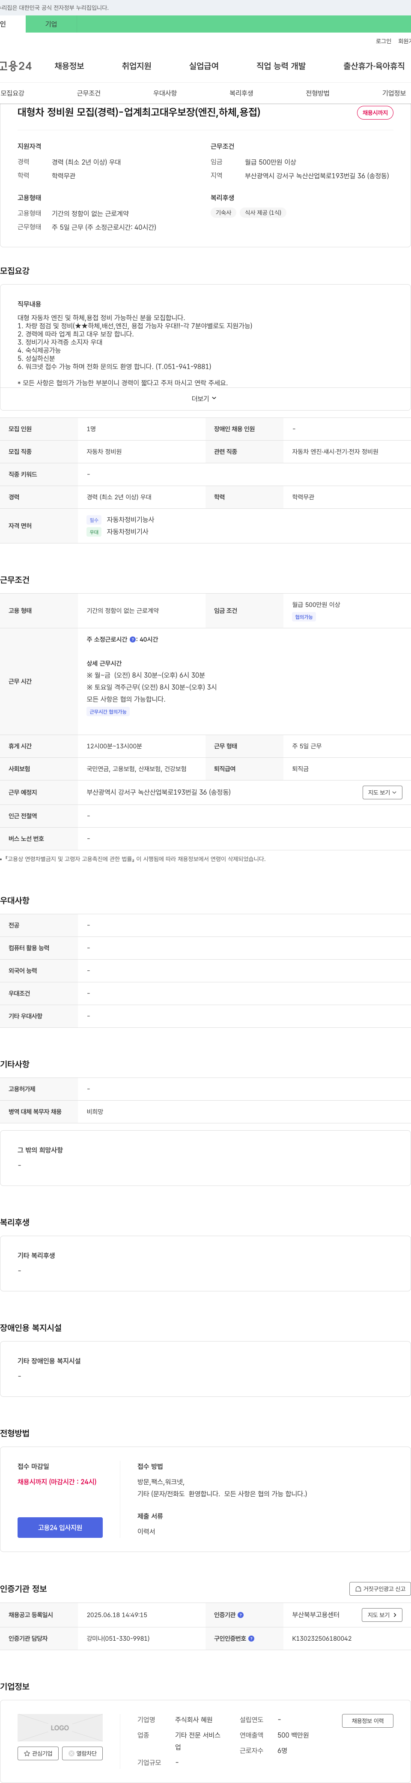
Task: Click 자동차정비기능사 required license text
Action: pos(130,520)
